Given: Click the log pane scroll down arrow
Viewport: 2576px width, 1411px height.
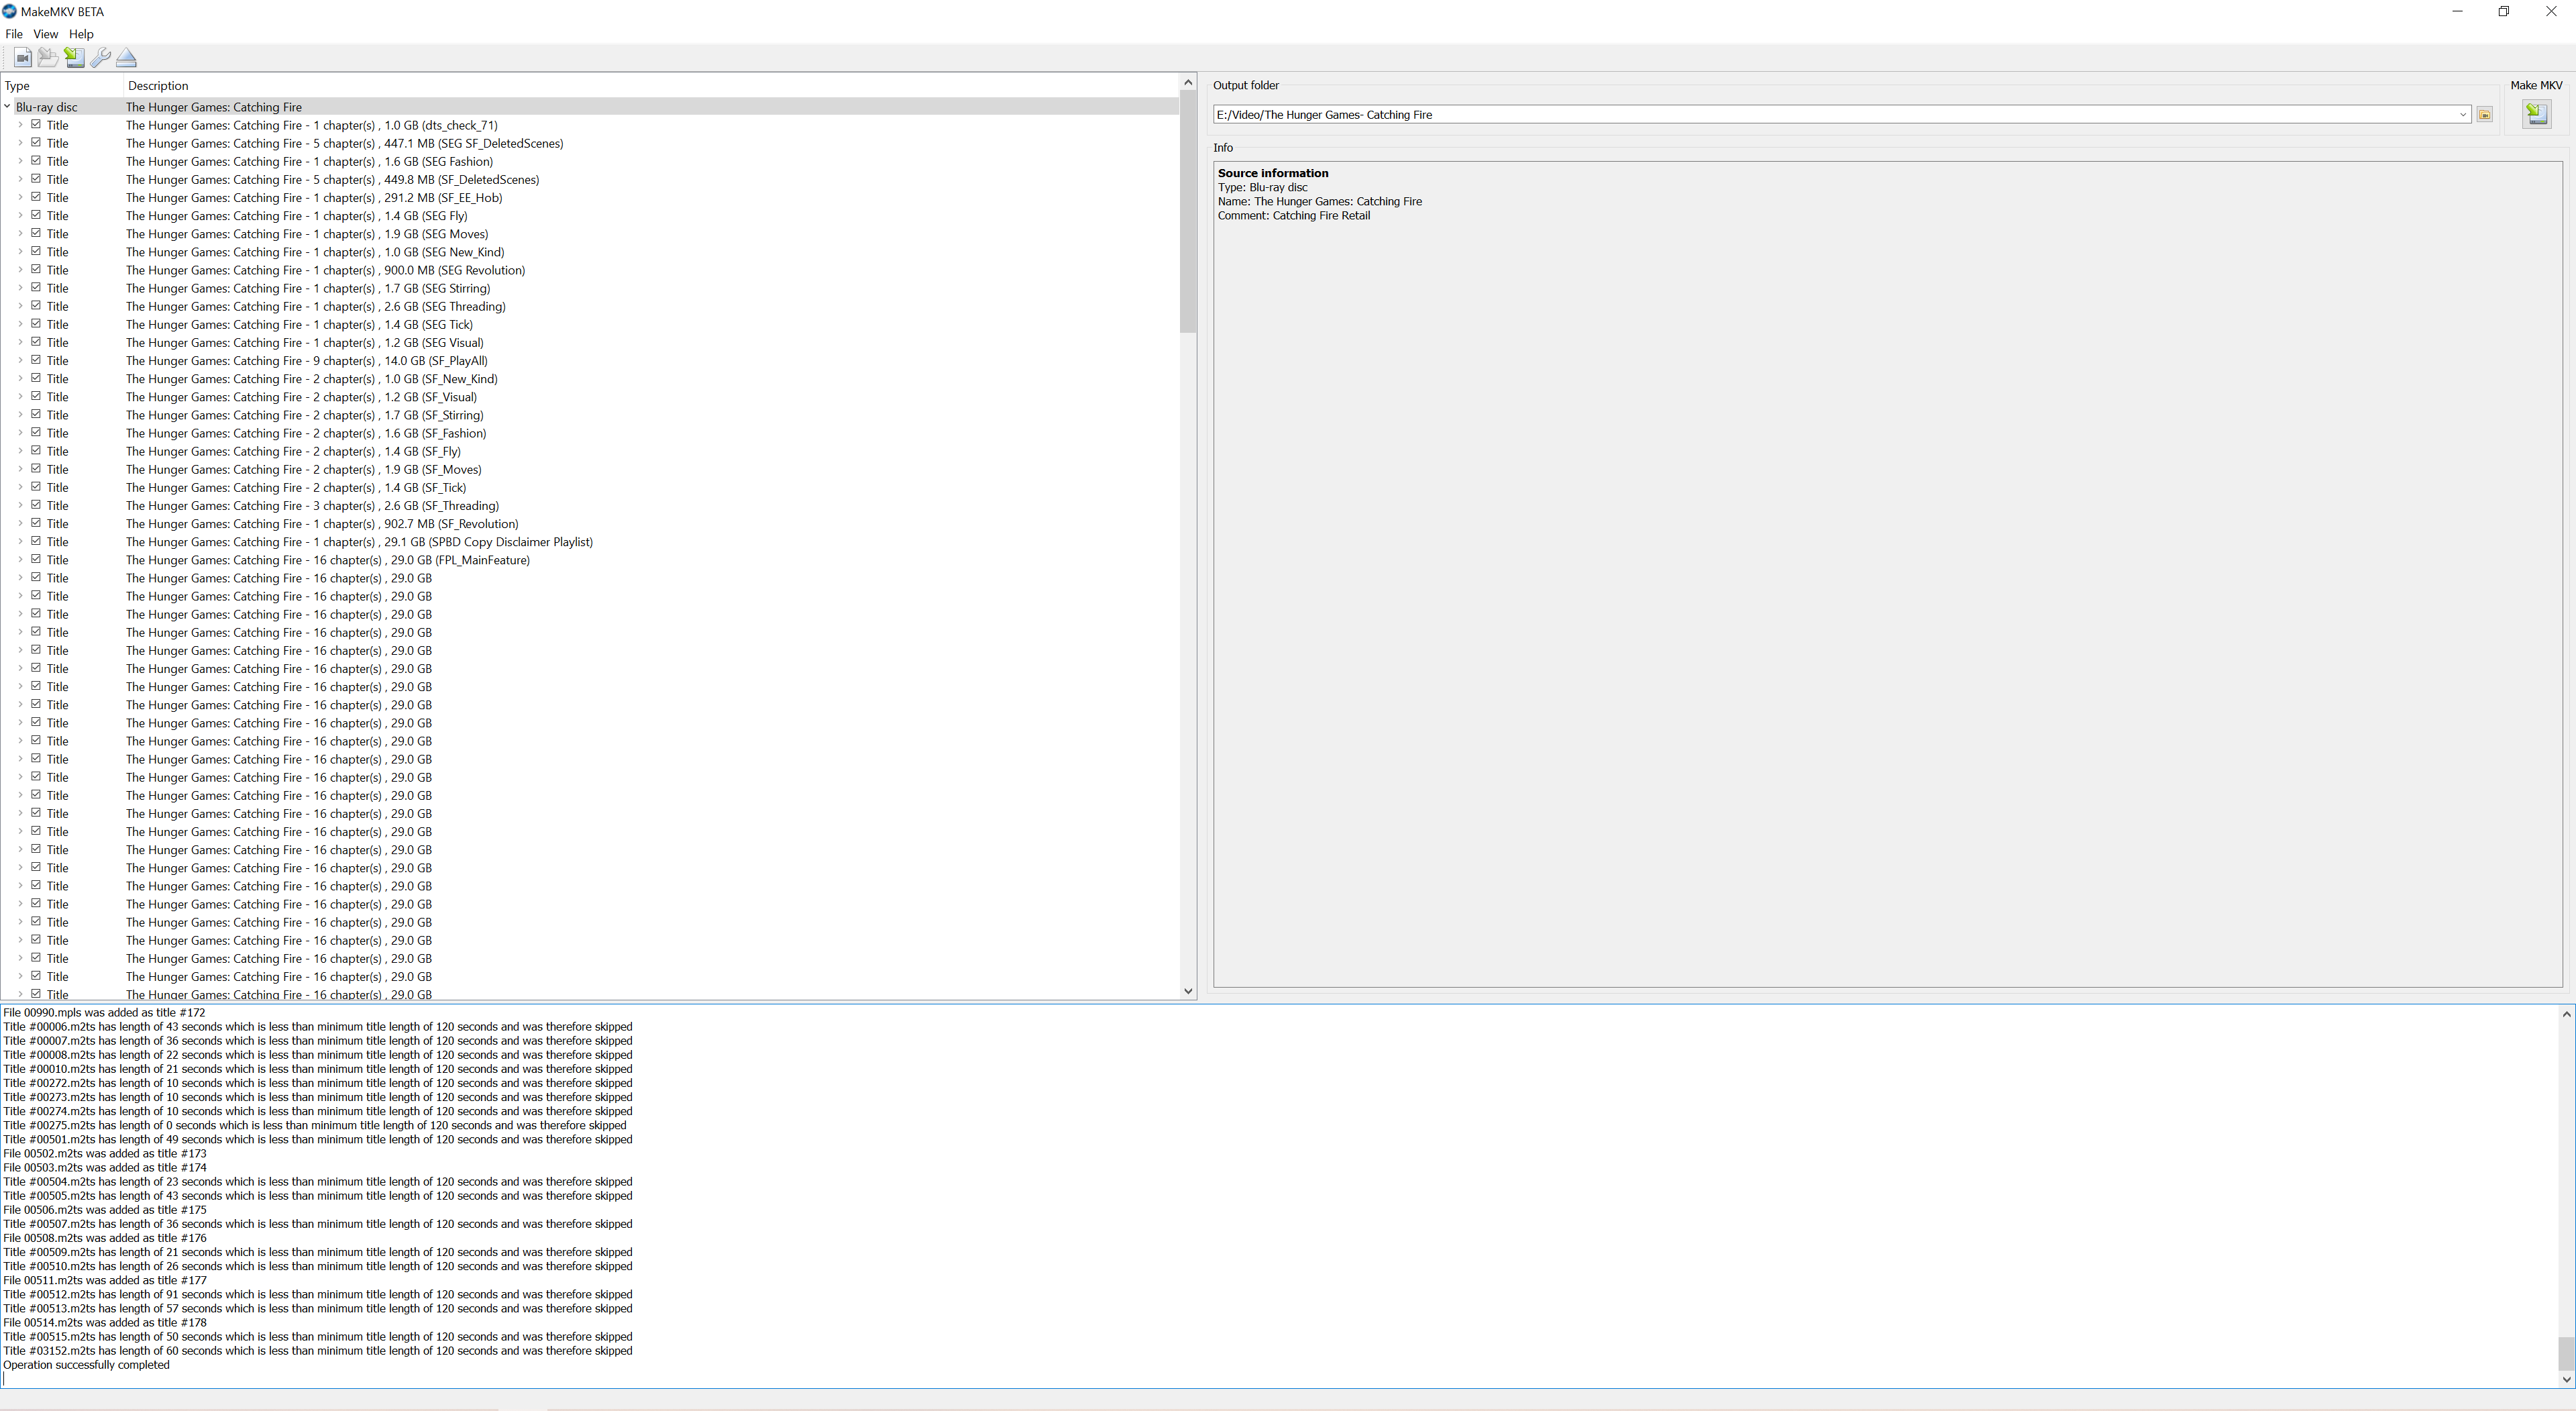Looking at the screenshot, I should click(2566, 1379).
